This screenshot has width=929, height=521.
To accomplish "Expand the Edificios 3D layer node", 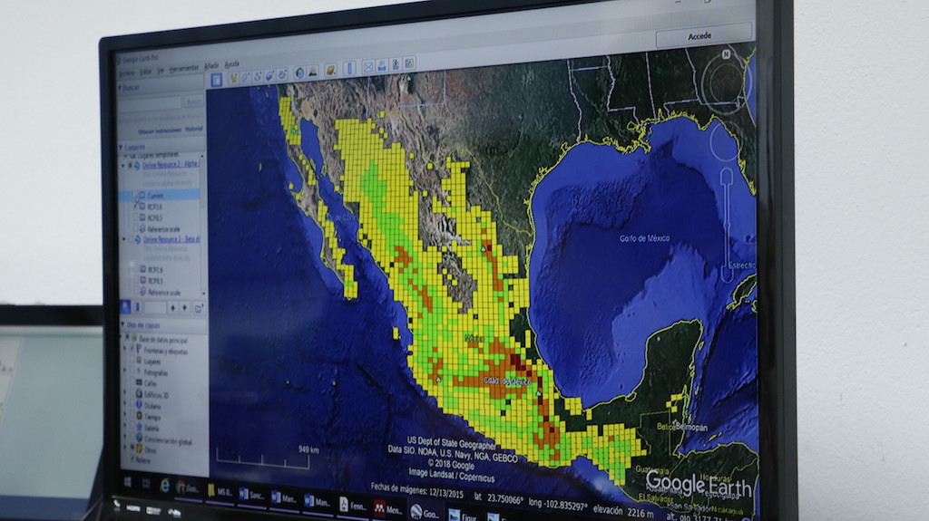I will 124,392.
